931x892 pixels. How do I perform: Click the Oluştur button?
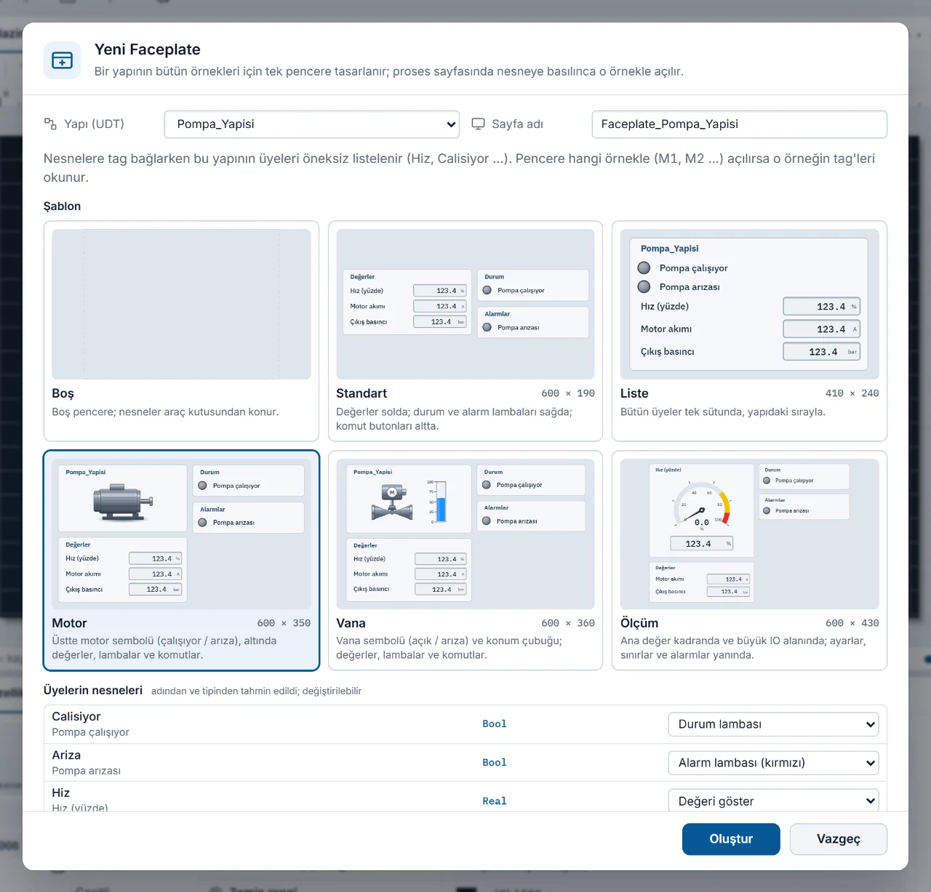click(731, 839)
